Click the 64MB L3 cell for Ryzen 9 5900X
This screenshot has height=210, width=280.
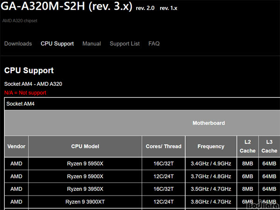269,176
